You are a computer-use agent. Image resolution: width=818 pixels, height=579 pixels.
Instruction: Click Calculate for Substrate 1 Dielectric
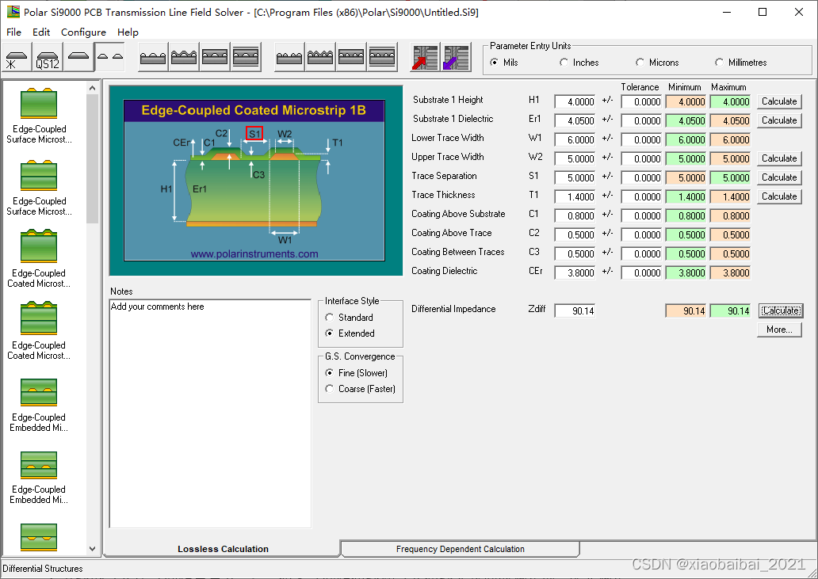pyautogui.click(x=779, y=120)
